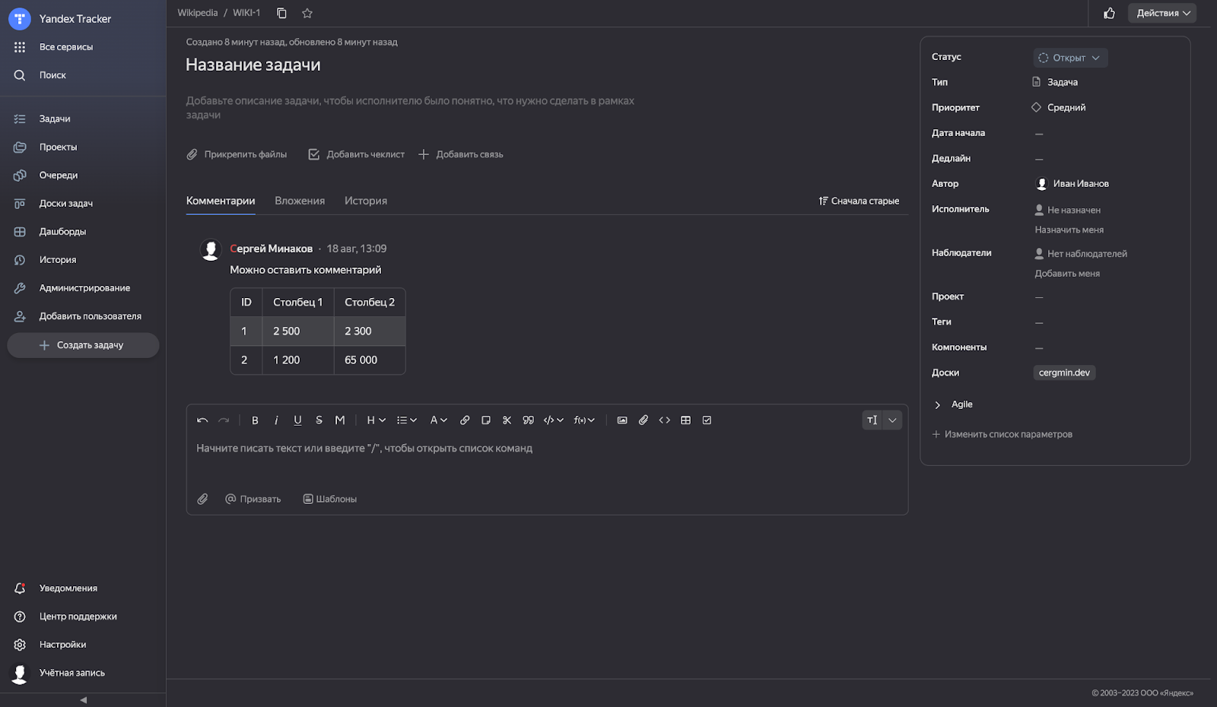The height and width of the screenshot is (707, 1217).
Task: Open the Действия actions dropdown
Action: [x=1162, y=13]
